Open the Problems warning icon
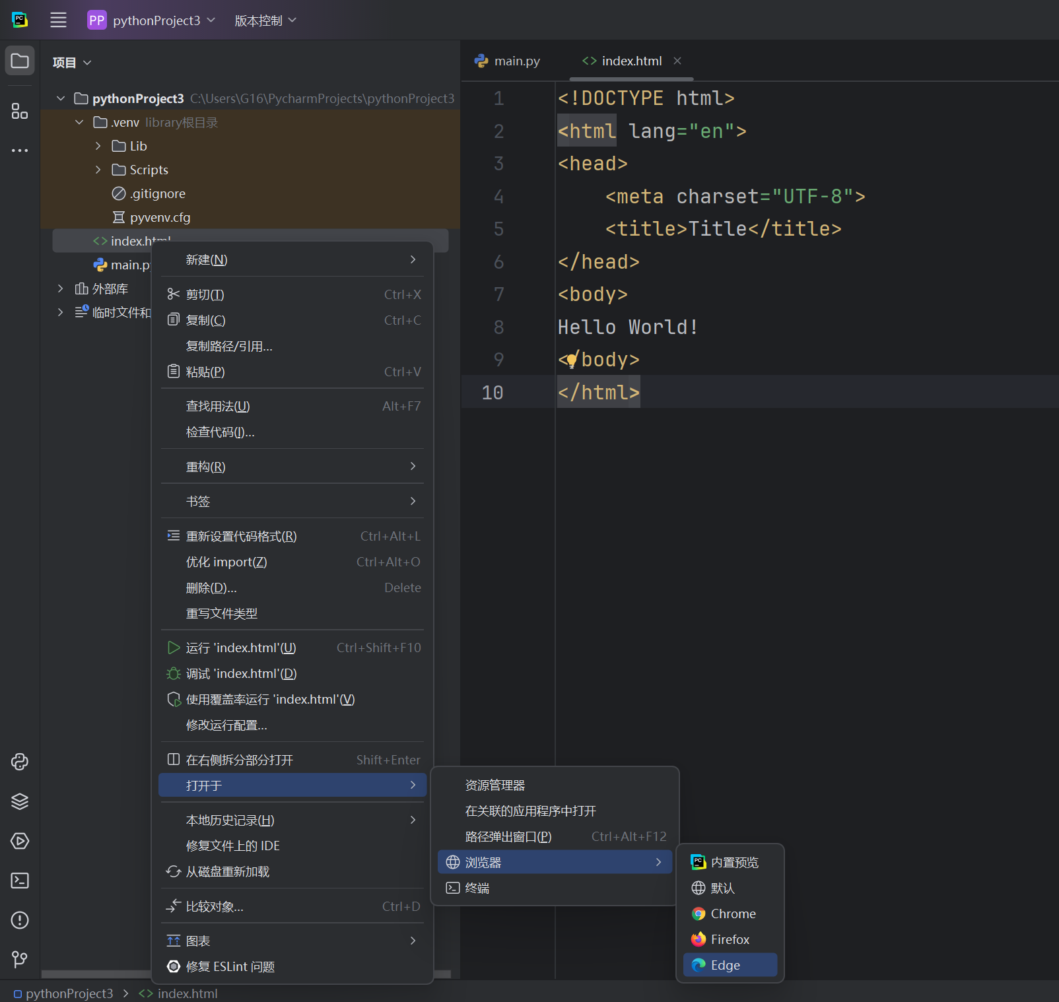Screen dimensions: 1059x1002 (x=20, y=920)
